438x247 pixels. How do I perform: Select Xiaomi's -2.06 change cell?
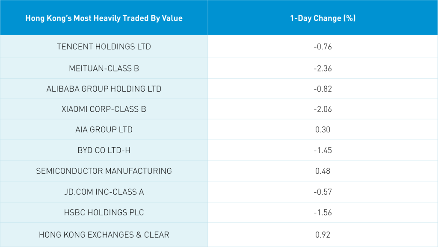click(x=323, y=109)
